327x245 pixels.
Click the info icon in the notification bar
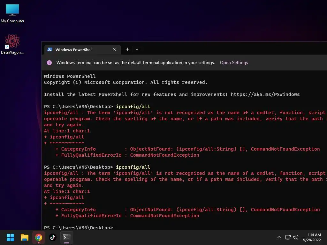click(x=49, y=63)
